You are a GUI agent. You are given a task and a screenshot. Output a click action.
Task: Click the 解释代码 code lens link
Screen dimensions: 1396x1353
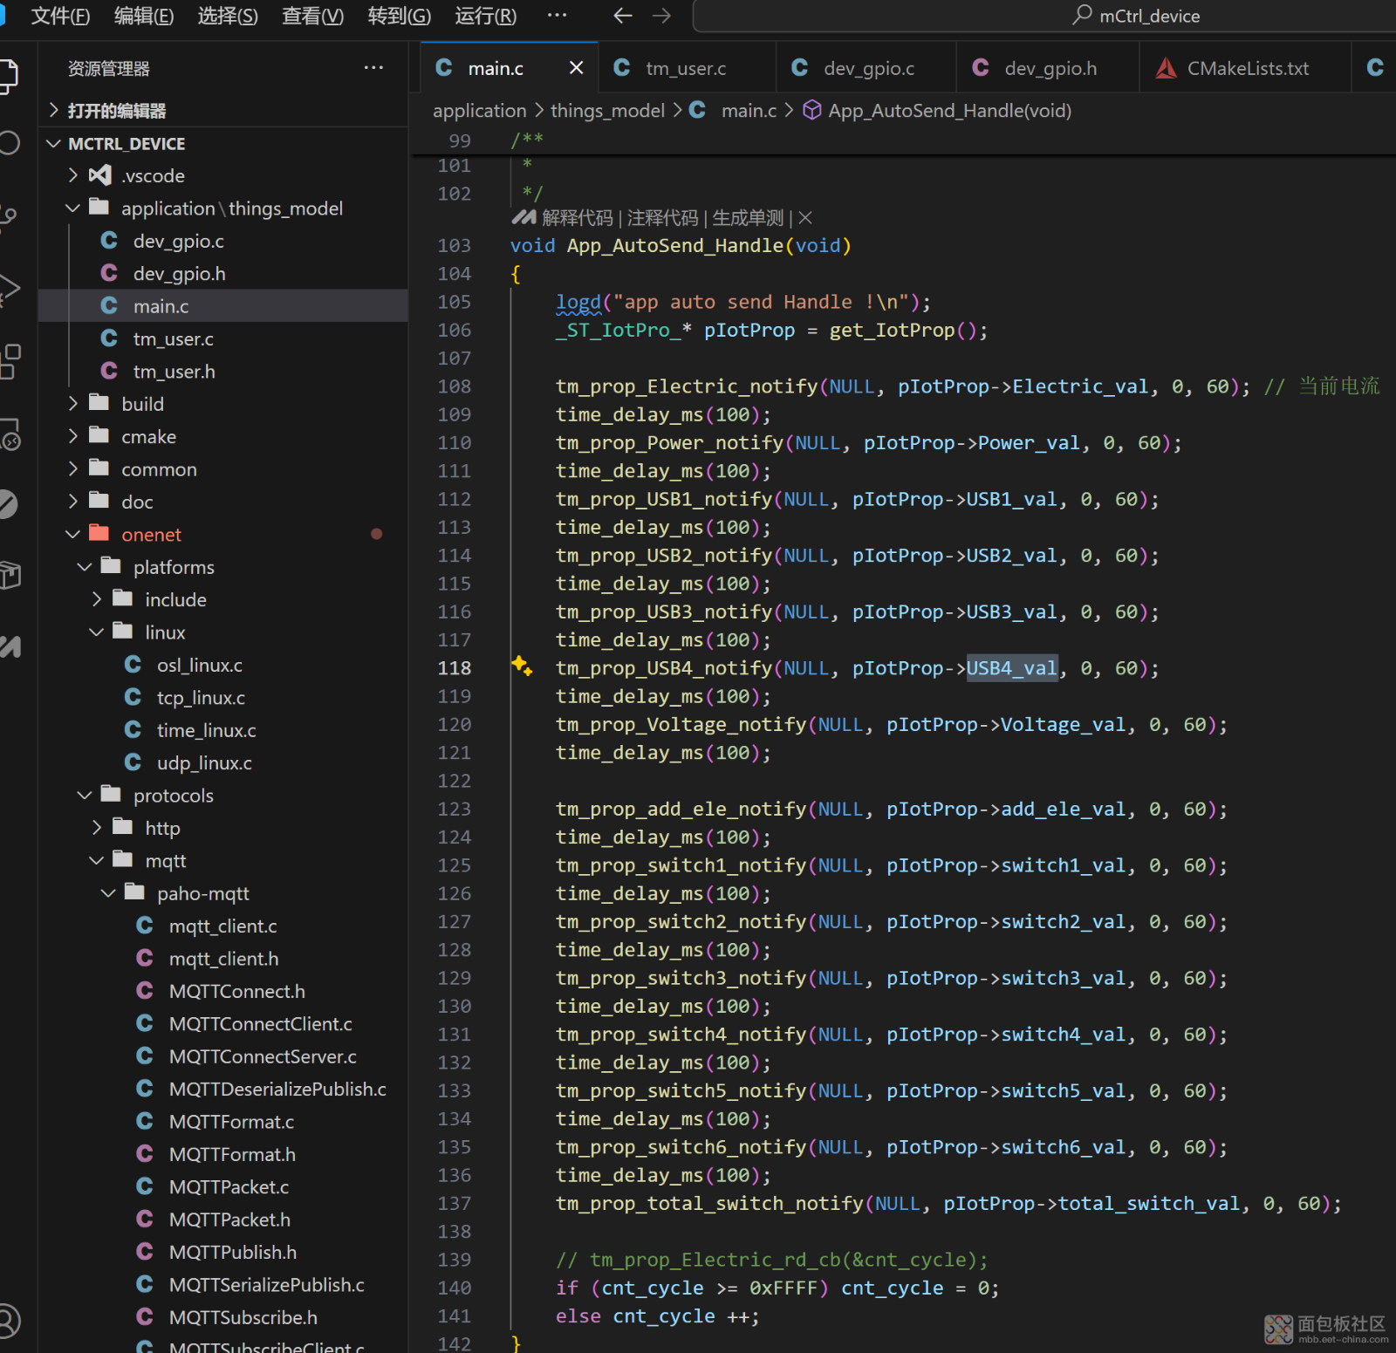[x=577, y=218]
